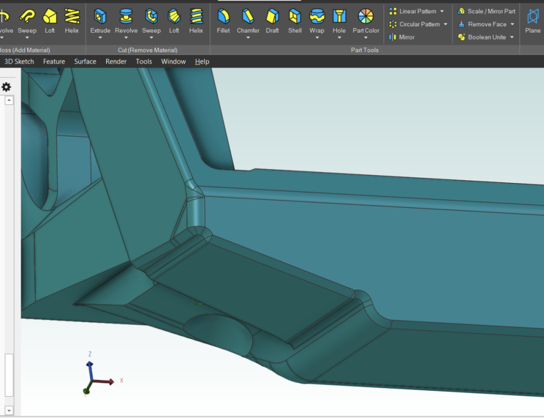Expand the Circular Pattern dropdown arrow
This screenshot has height=418, width=544.
tap(446, 24)
